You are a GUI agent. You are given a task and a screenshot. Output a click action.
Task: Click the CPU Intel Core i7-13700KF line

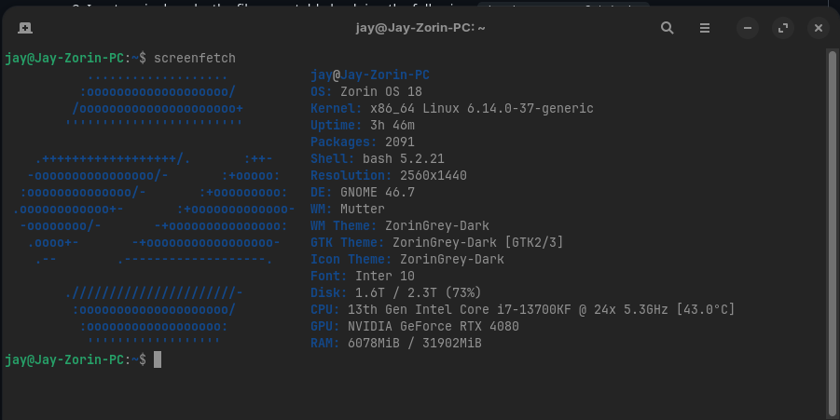pyautogui.click(x=522, y=309)
